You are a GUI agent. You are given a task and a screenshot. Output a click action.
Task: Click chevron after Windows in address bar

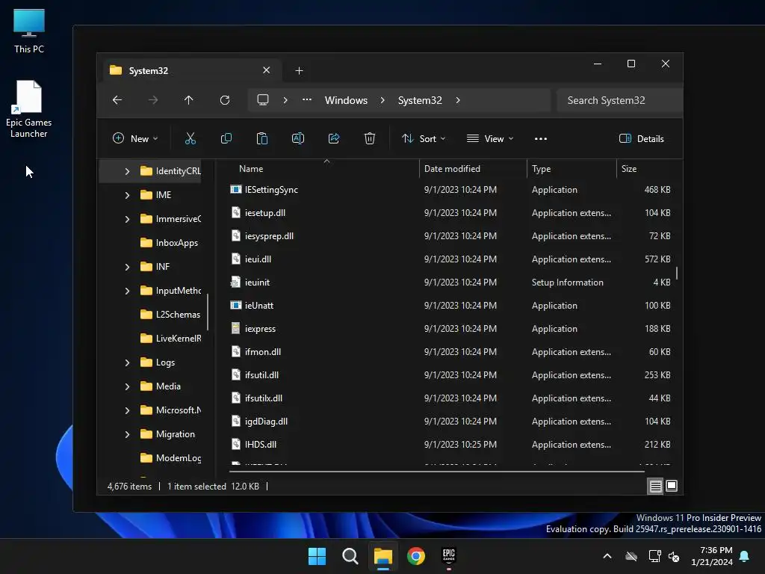pos(382,100)
